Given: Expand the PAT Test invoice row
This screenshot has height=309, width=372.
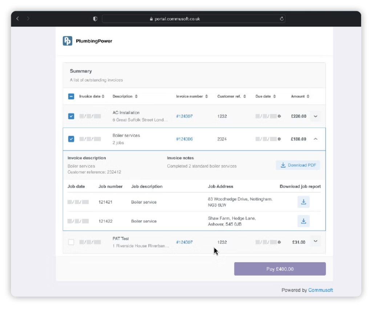Looking at the screenshot, I should (x=315, y=241).
